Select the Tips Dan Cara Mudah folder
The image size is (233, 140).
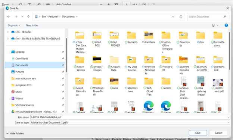pyautogui.click(x=80, y=42)
